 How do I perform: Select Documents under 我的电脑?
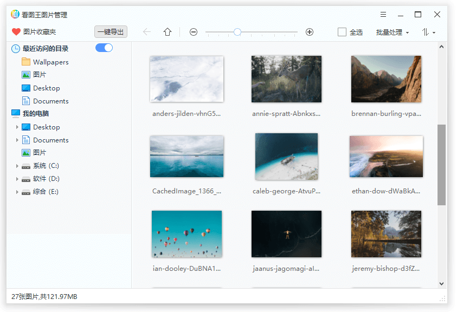[x=51, y=140]
